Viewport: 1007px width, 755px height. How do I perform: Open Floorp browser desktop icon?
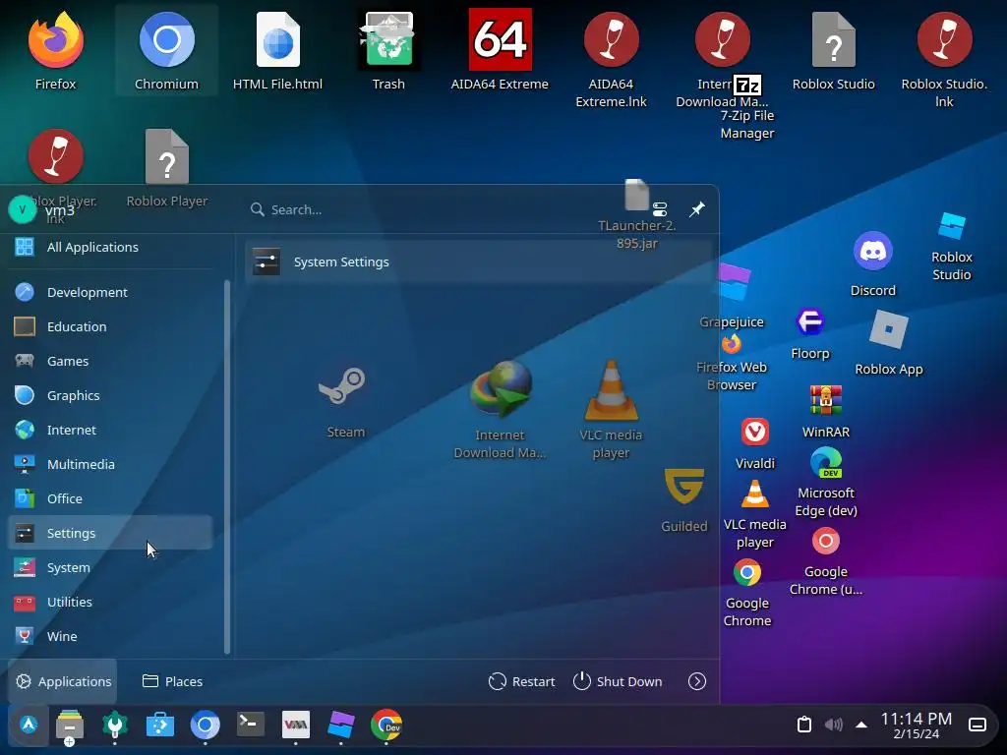coord(810,321)
